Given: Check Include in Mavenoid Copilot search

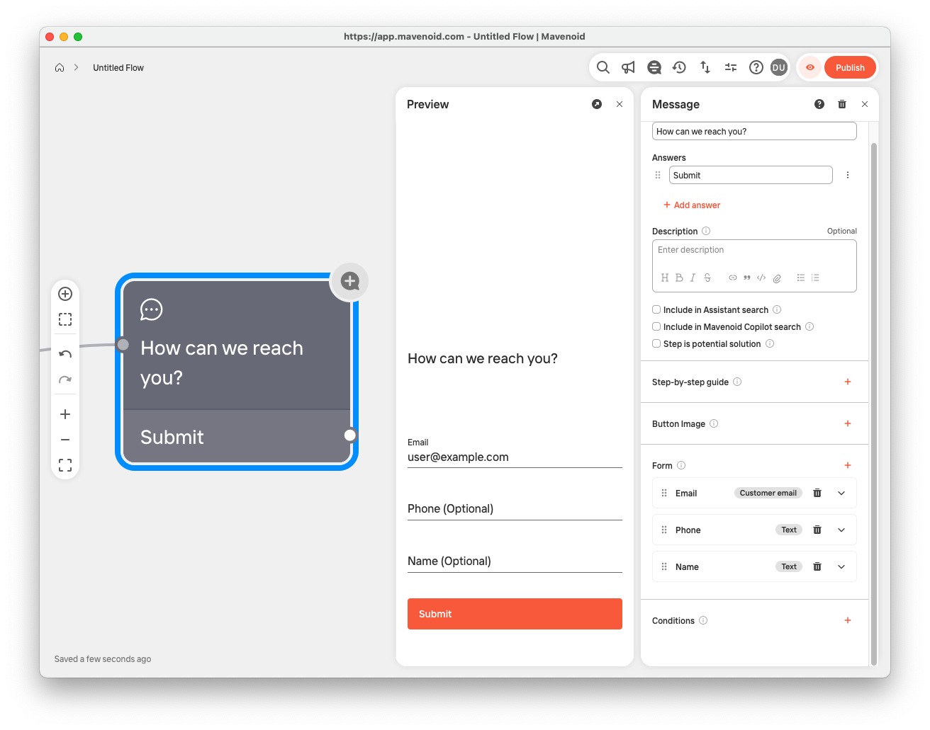Looking at the screenshot, I should (656, 326).
